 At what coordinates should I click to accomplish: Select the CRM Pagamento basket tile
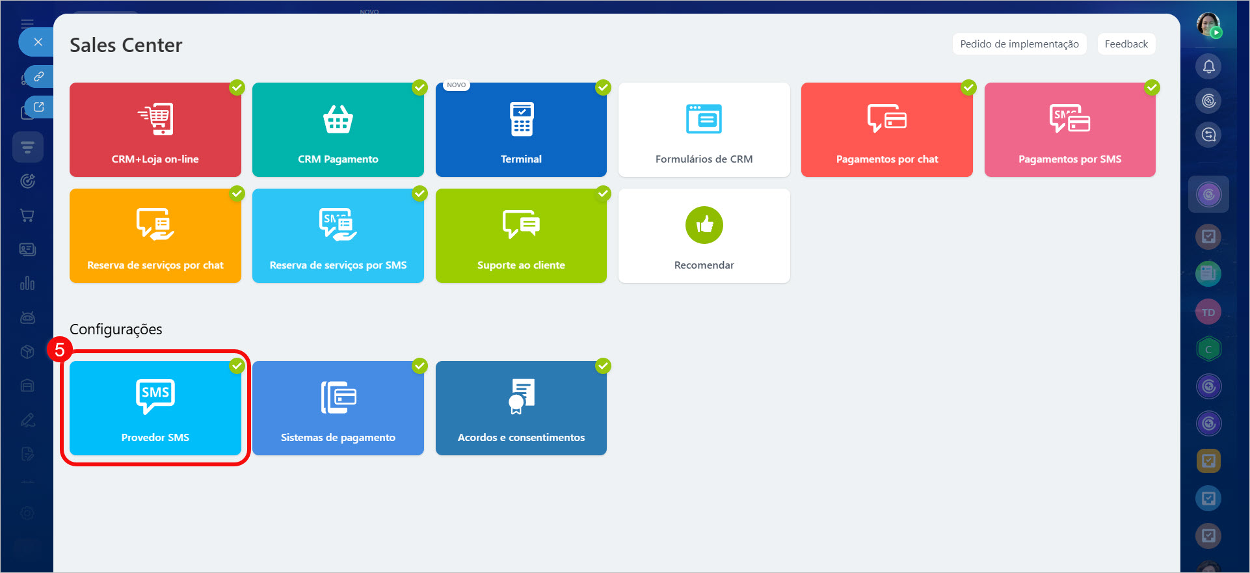pyautogui.click(x=338, y=129)
